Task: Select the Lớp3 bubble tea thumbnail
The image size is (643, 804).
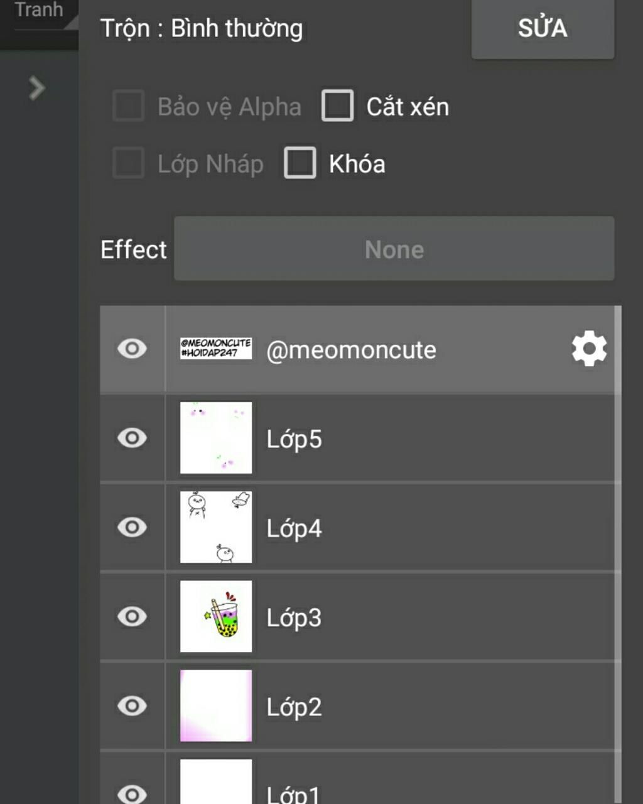Action: [x=216, y=616]
